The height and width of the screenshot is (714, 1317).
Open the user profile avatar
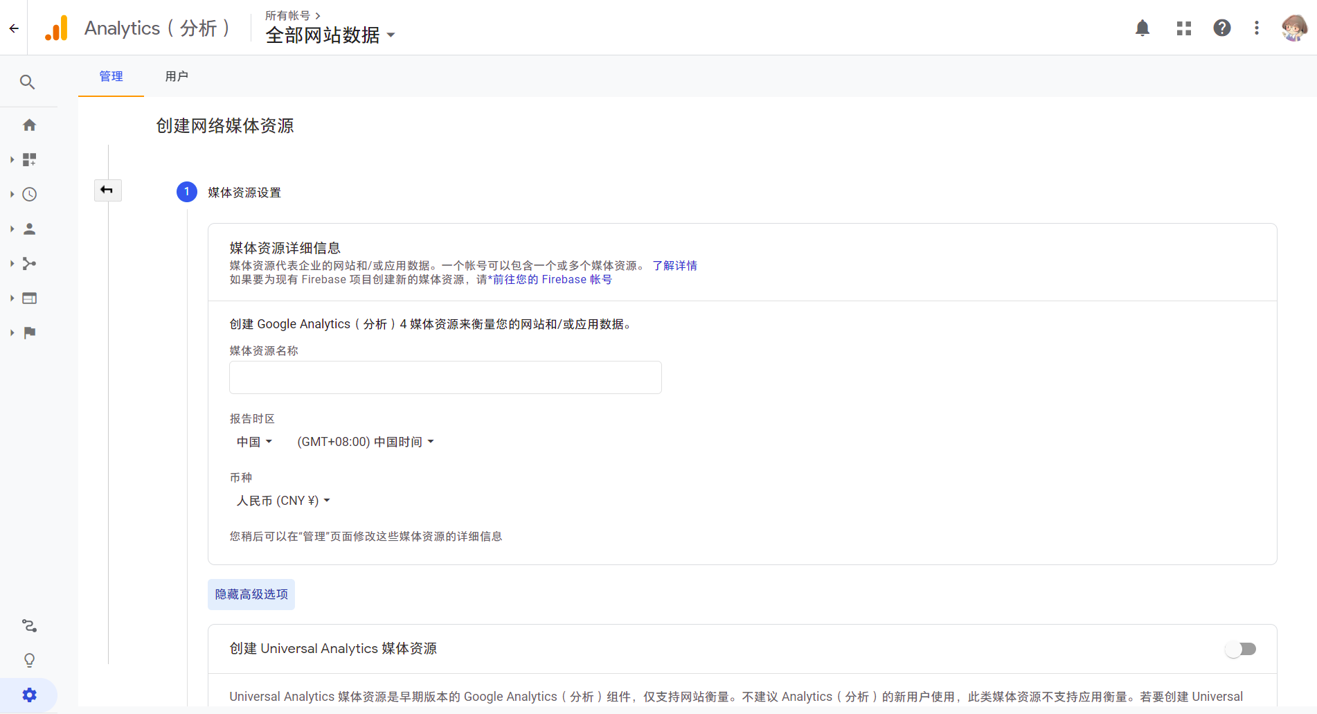coord(1294,28)
